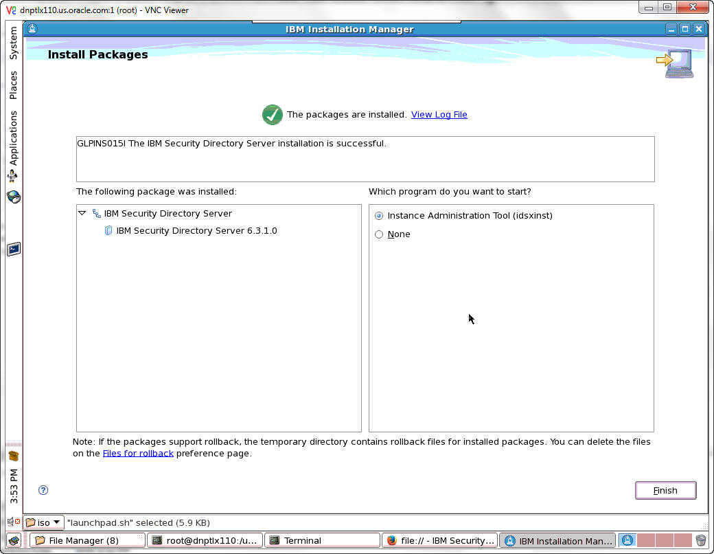Open the IBM Installation Manager window menu icon
Image resolution: width=714 pixels, height=554 pixels.
(x=32, y=29)
